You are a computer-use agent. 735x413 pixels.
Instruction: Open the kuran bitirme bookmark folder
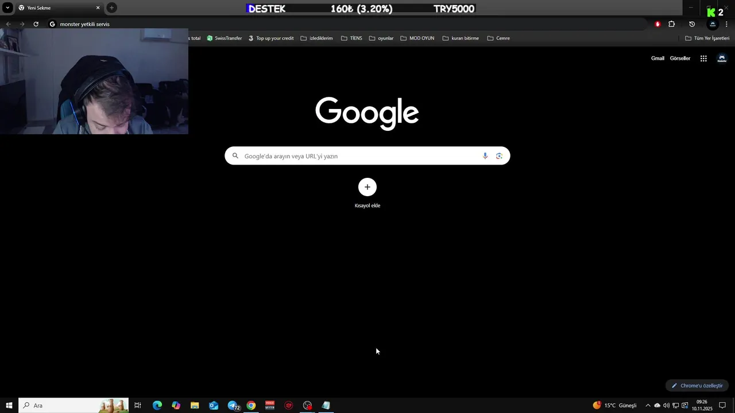(x=461, y=38)
